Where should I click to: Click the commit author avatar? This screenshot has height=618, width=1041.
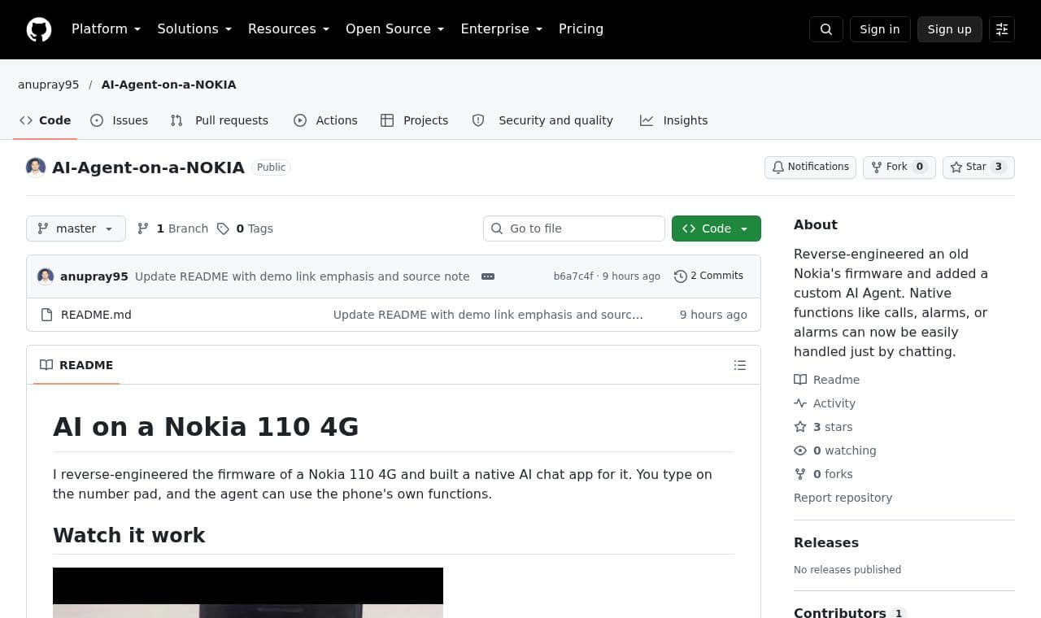46,276
